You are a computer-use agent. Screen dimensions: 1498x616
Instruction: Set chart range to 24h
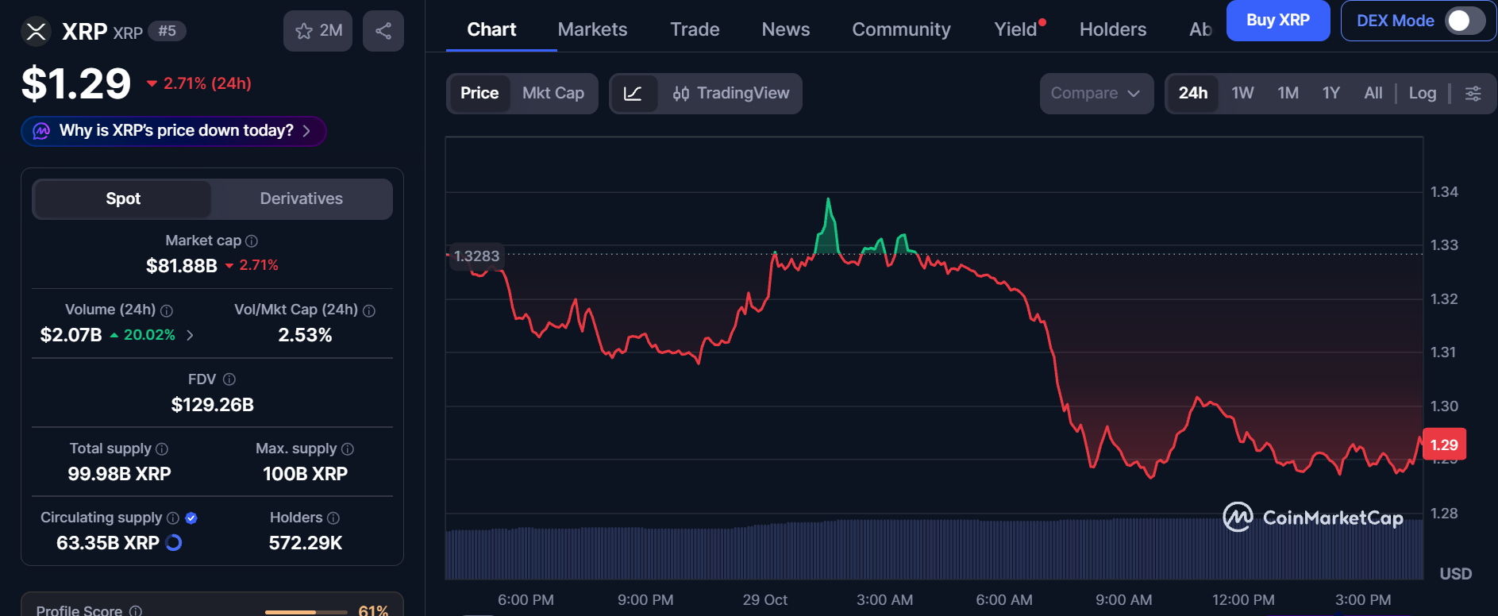click(1192, 94)
